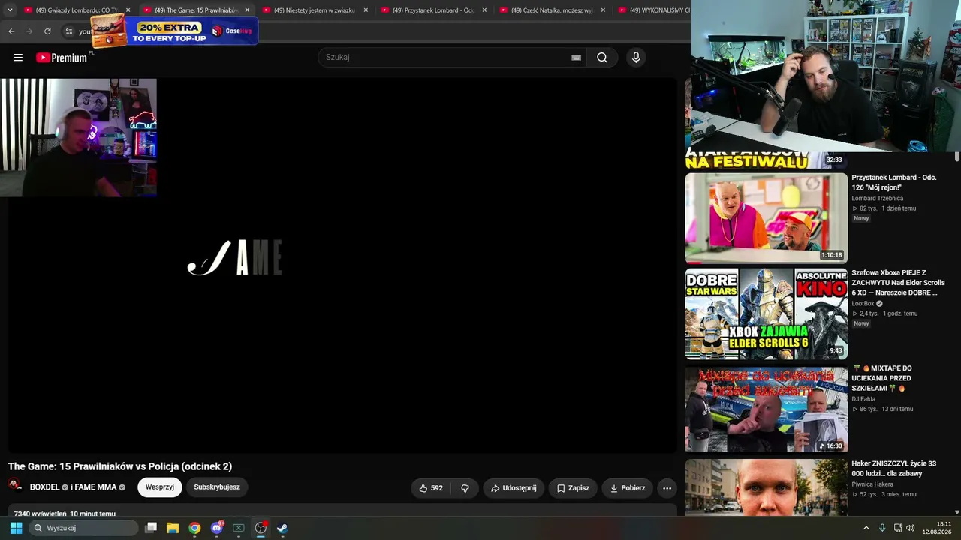The width and height of the screenshot is (961, 540).
Task: Switch to Niestety jestem w związku tab
Action: (315, 10)
